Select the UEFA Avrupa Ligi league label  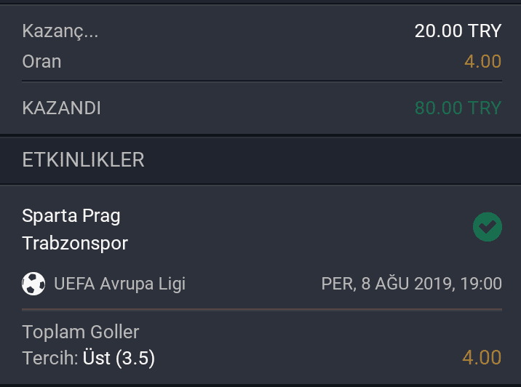tap(119, 284)
